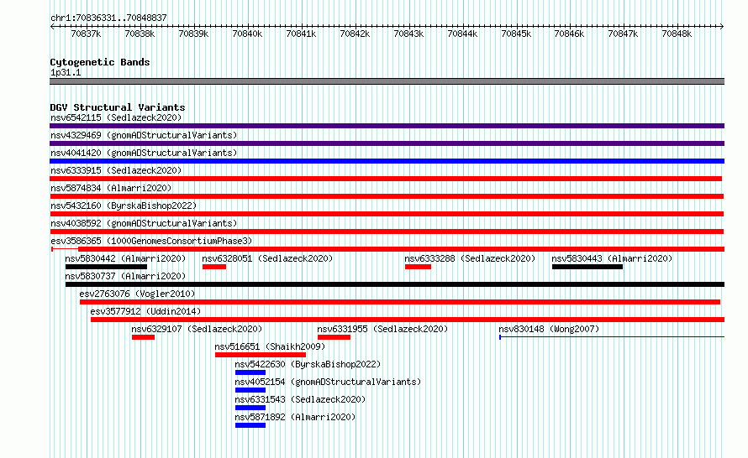Select the nsv516651 (Shaikh2009) label

pyautogui.click(x=270, y=346)
